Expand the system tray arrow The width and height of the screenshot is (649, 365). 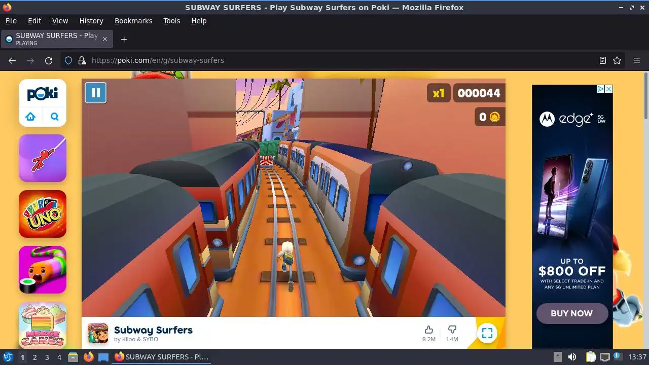pos(557,357)
